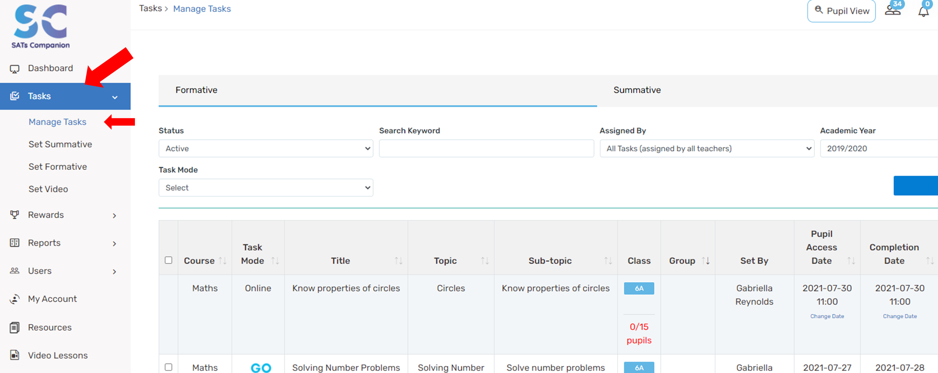
Task: Expand the Rewards menu chevron
Action: point(114,216)
